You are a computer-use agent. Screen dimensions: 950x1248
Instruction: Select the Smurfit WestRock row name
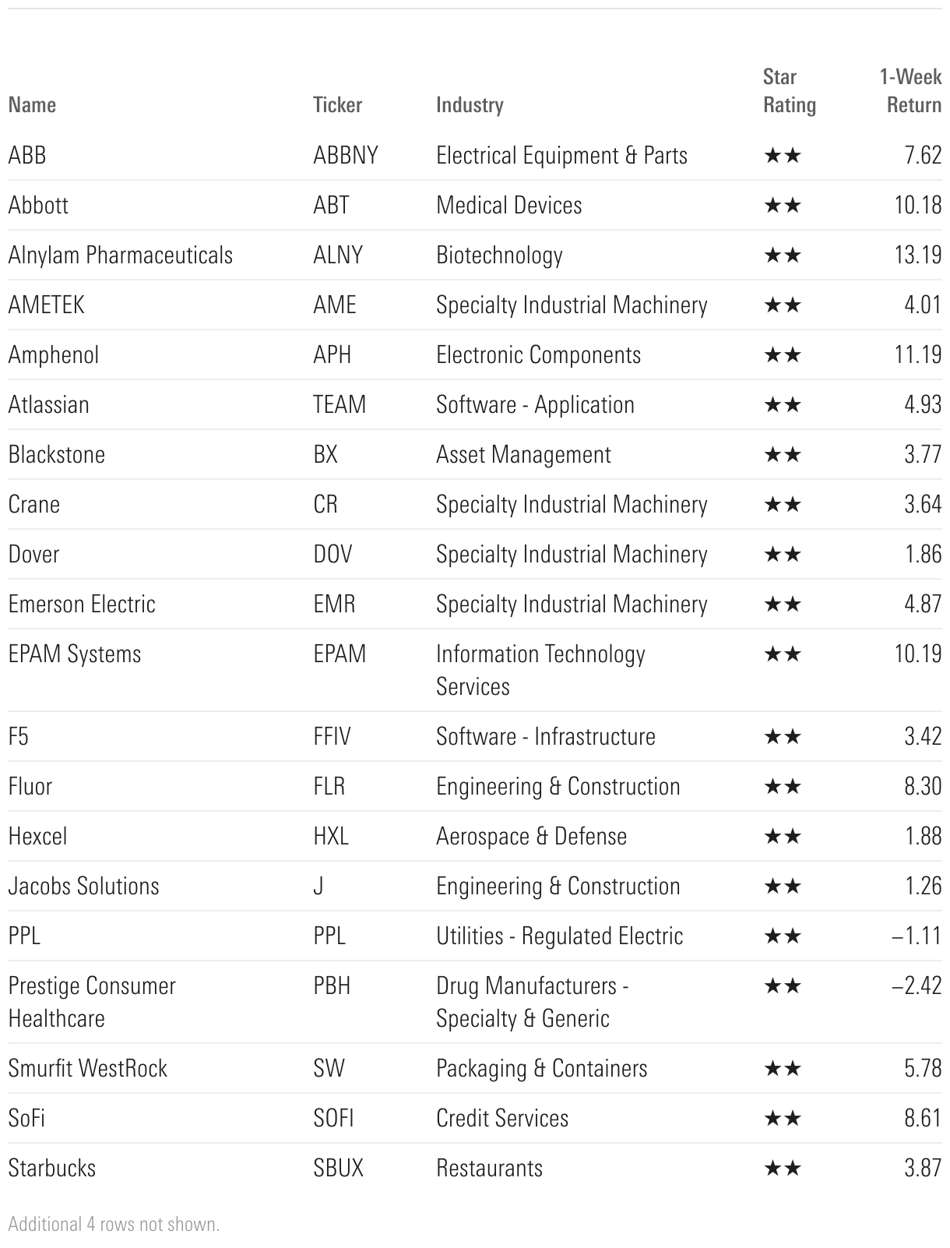tap(88, 1069)
